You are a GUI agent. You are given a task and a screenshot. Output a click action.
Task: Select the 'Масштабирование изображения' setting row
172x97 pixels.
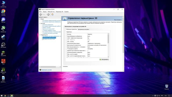click(87, 36)
